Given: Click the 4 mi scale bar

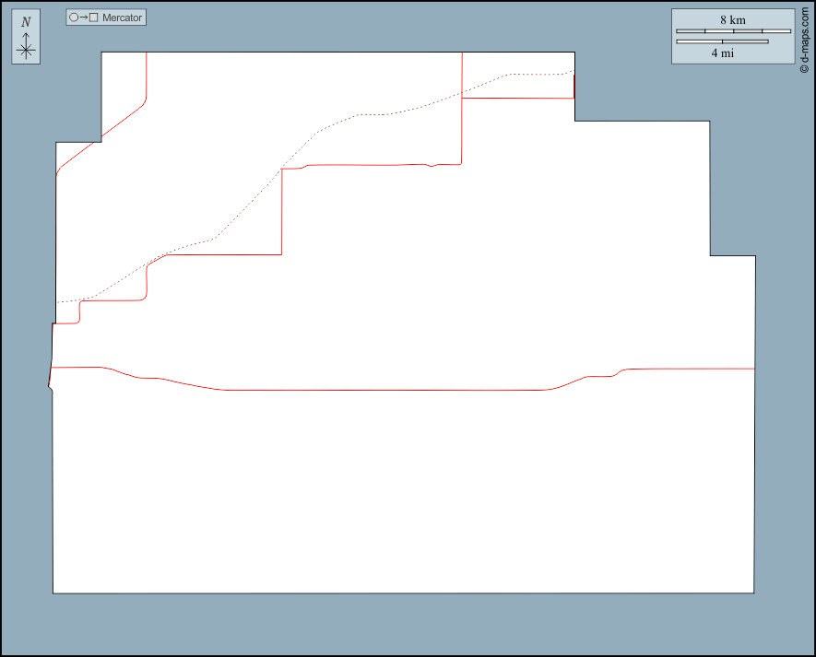Looking at the screenshot, I should (x=722, y=41).
